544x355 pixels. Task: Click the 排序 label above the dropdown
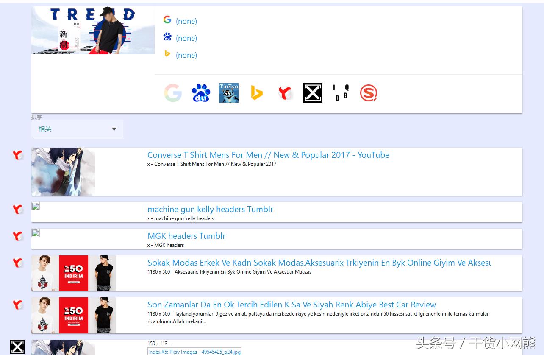click(36, 117)
